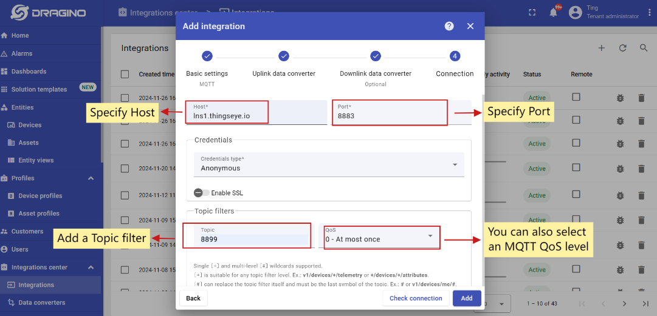Click the Basic settings step checkmark
The width and height of the screenshot is (657, 316).
pos(207,56)
